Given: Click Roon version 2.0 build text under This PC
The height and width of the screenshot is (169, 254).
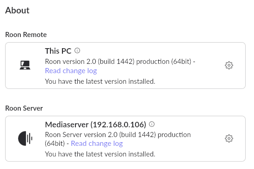Looking at the screenshot, I should [x=90, y=62].
